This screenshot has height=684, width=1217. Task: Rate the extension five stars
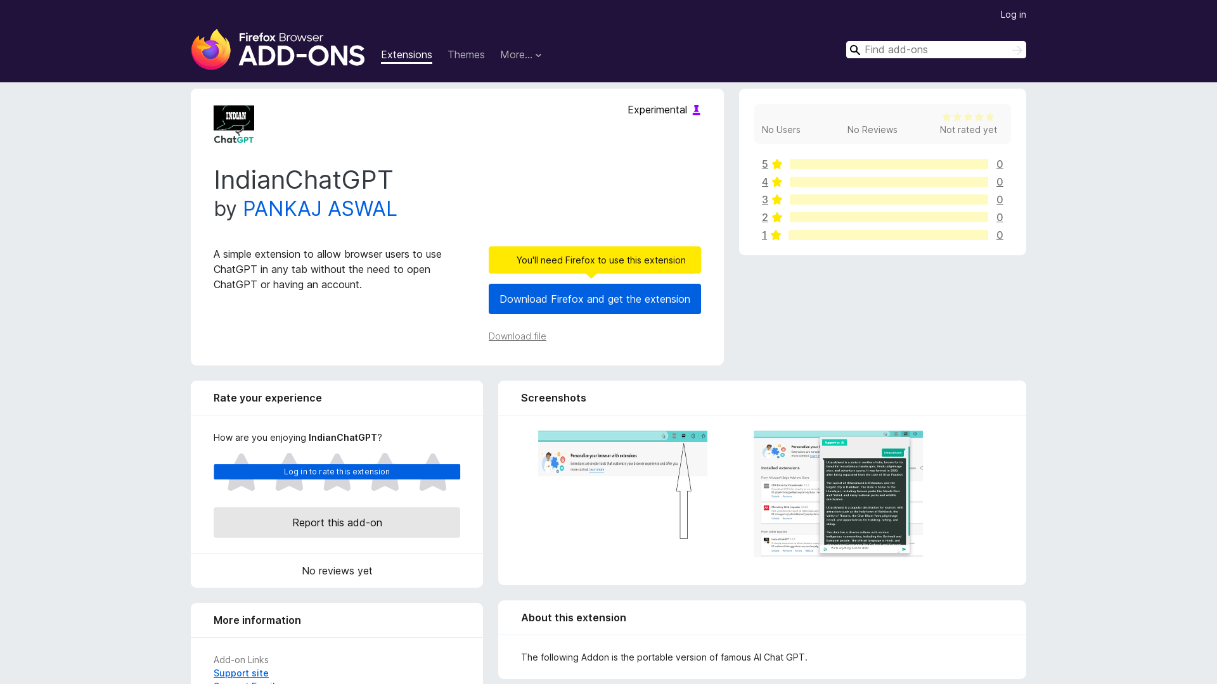coord(433,472)
